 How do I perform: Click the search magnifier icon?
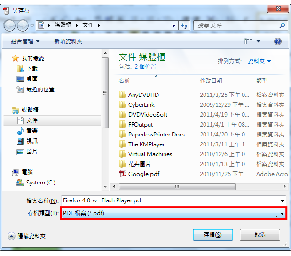(x=282, y=25)
